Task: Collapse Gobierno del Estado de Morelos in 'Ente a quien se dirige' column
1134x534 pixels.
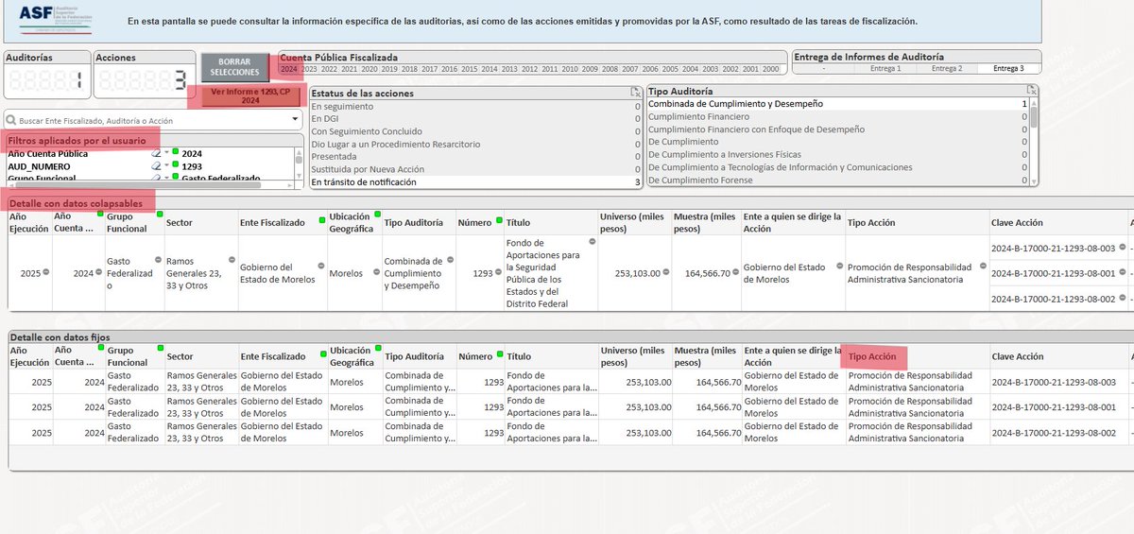Action: point(840,267)
